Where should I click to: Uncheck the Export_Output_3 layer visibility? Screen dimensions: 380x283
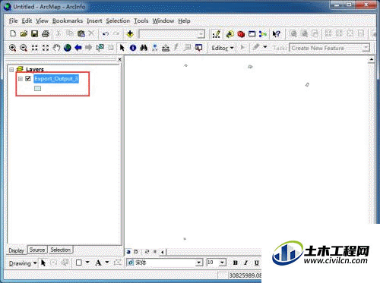(28, 79)
